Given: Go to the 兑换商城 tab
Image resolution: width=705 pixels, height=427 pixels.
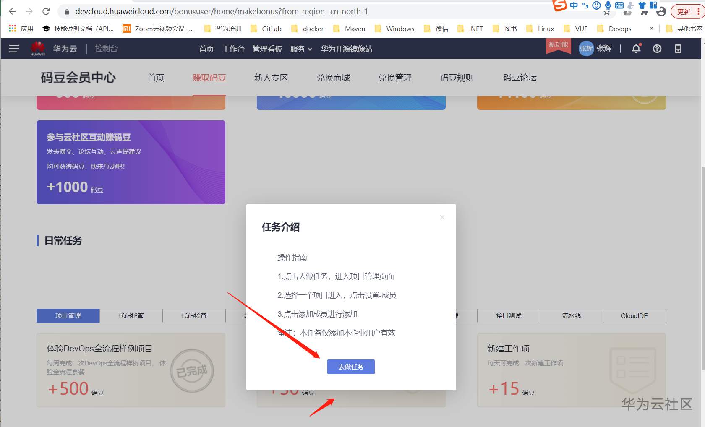Looking at the screenshot, I should (x=333, y=78).
